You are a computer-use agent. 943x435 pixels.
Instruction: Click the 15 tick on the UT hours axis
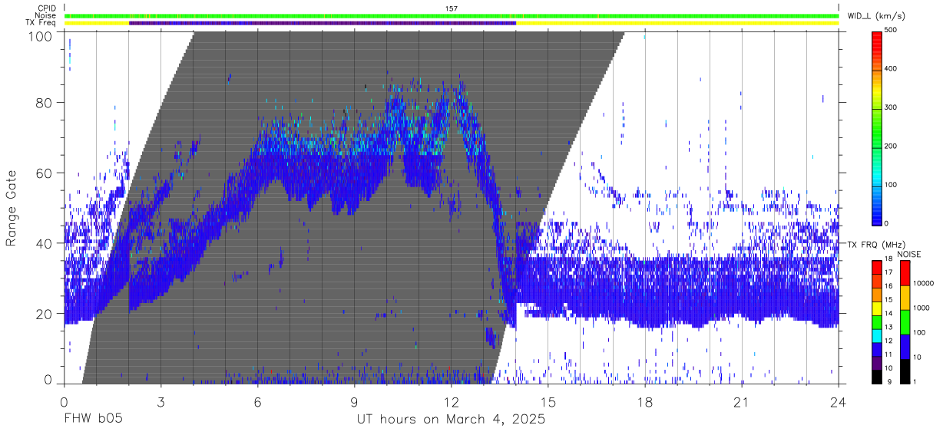click(548, 403)
